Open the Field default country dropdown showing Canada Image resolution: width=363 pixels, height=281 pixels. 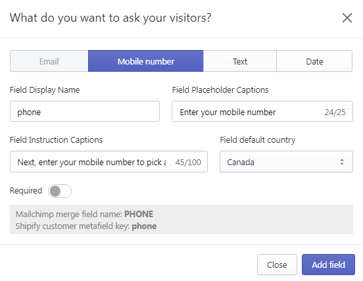coord(286,162)
